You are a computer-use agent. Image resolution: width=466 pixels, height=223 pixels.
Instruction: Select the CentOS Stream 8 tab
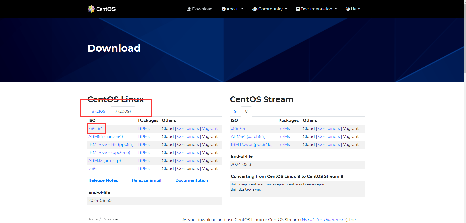pyautogui.click(x=246, y=111)
